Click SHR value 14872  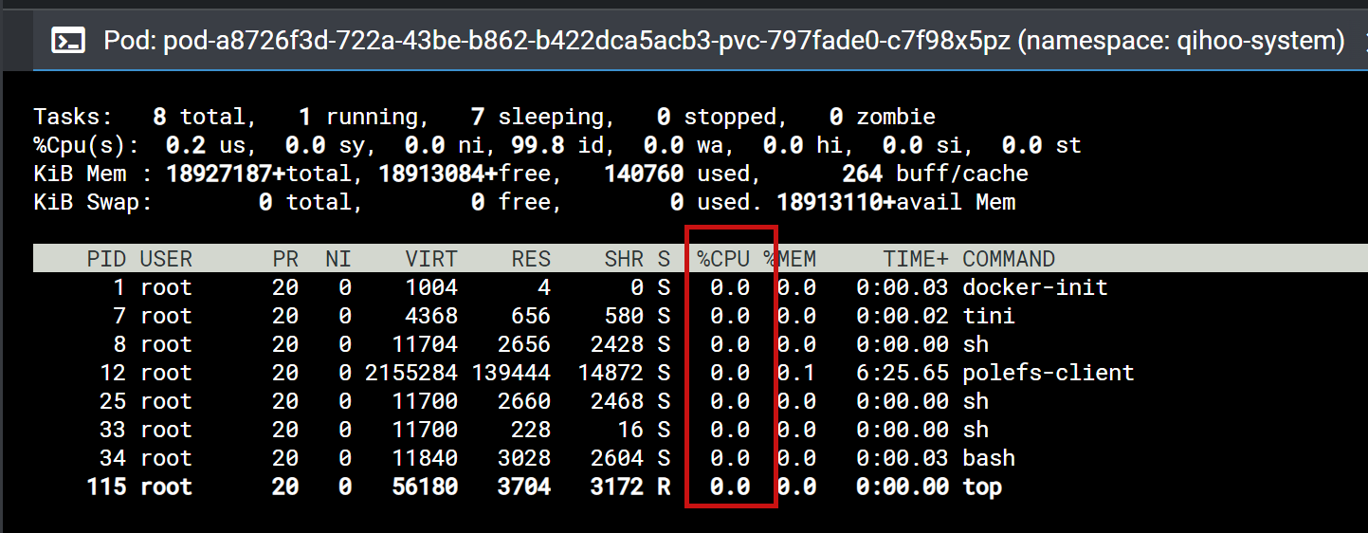611,373
